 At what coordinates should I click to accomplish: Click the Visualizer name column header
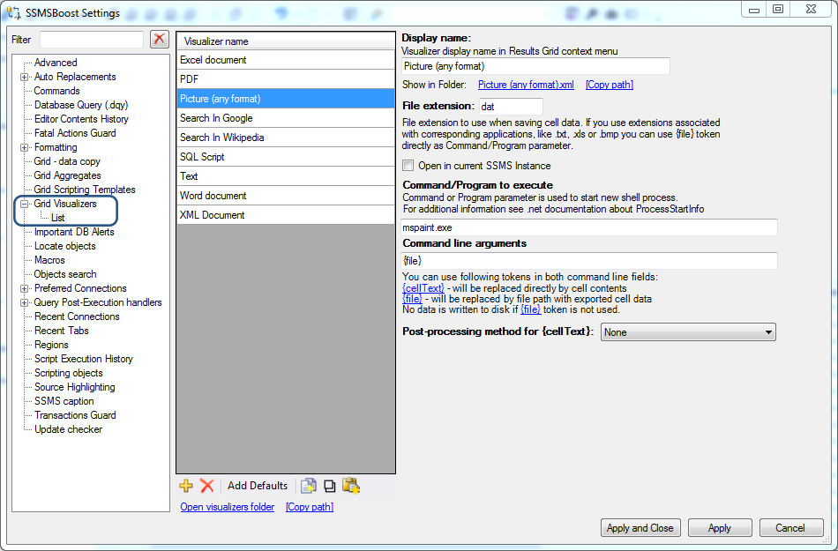[286, 41]
